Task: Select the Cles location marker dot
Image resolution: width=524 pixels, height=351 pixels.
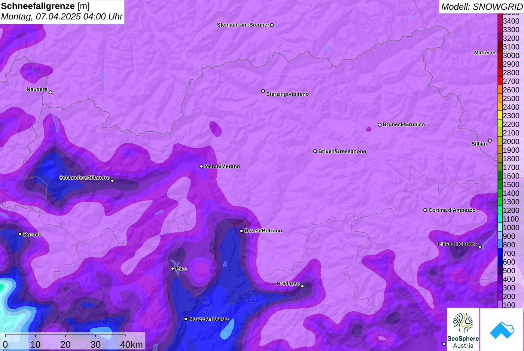Action: pyautogui.click(x=173, y=269)
